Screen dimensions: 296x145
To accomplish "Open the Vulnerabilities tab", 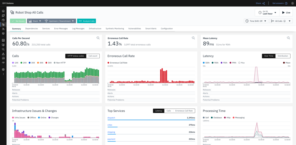I will coord(135,29).
